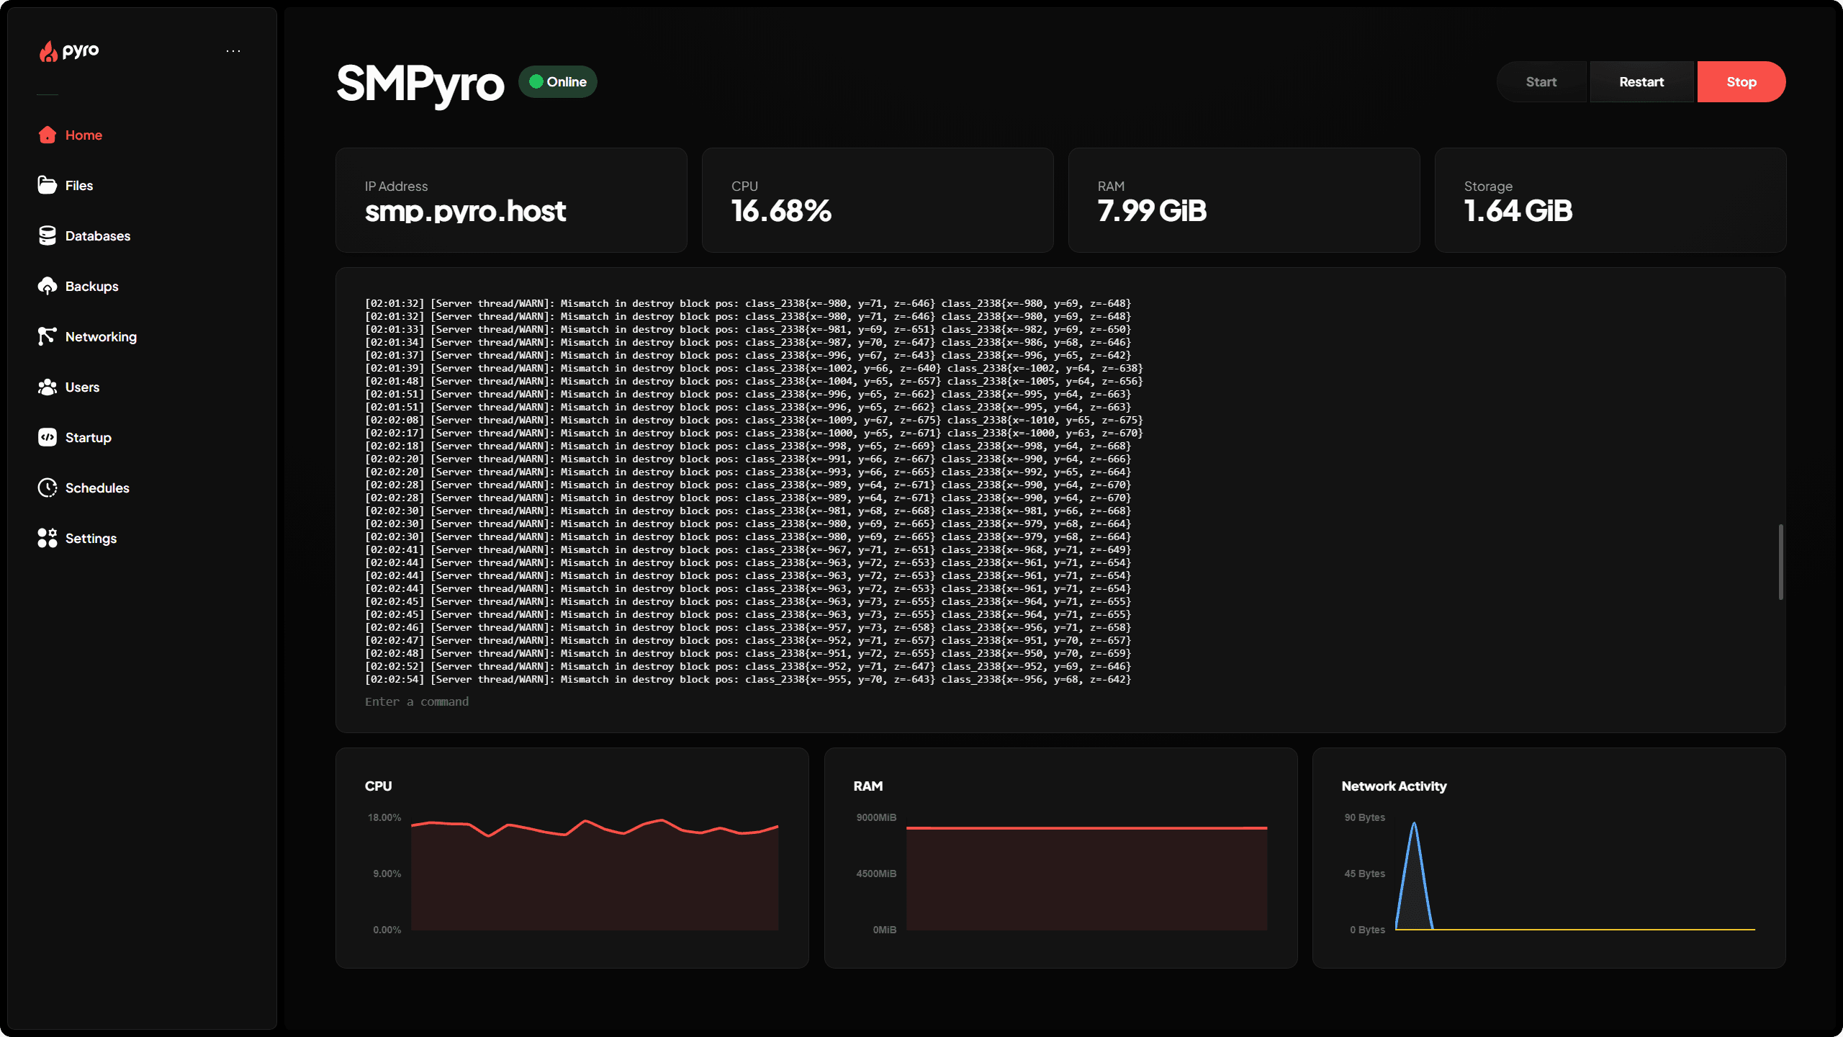This screenshot has height=1037, width=1843.
Task: Click the Schedules clock icon
Action: (x=48, y=488)
